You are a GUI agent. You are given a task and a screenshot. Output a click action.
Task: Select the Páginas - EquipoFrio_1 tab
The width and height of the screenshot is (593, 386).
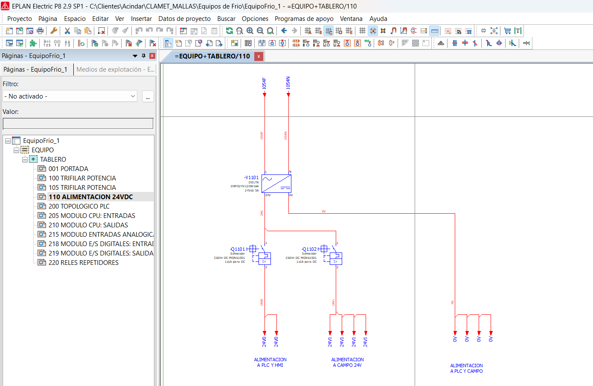pyautogui.click(x=35, y=70)
